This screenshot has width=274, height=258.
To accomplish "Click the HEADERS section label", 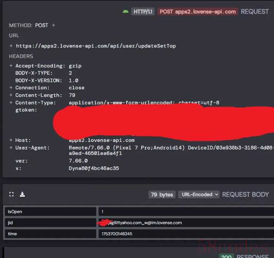I will (x=21, y=56).
